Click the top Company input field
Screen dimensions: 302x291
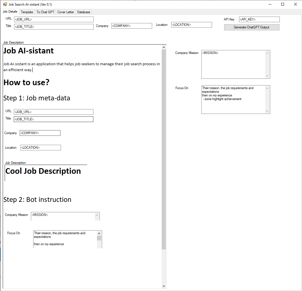coord(132,26)
